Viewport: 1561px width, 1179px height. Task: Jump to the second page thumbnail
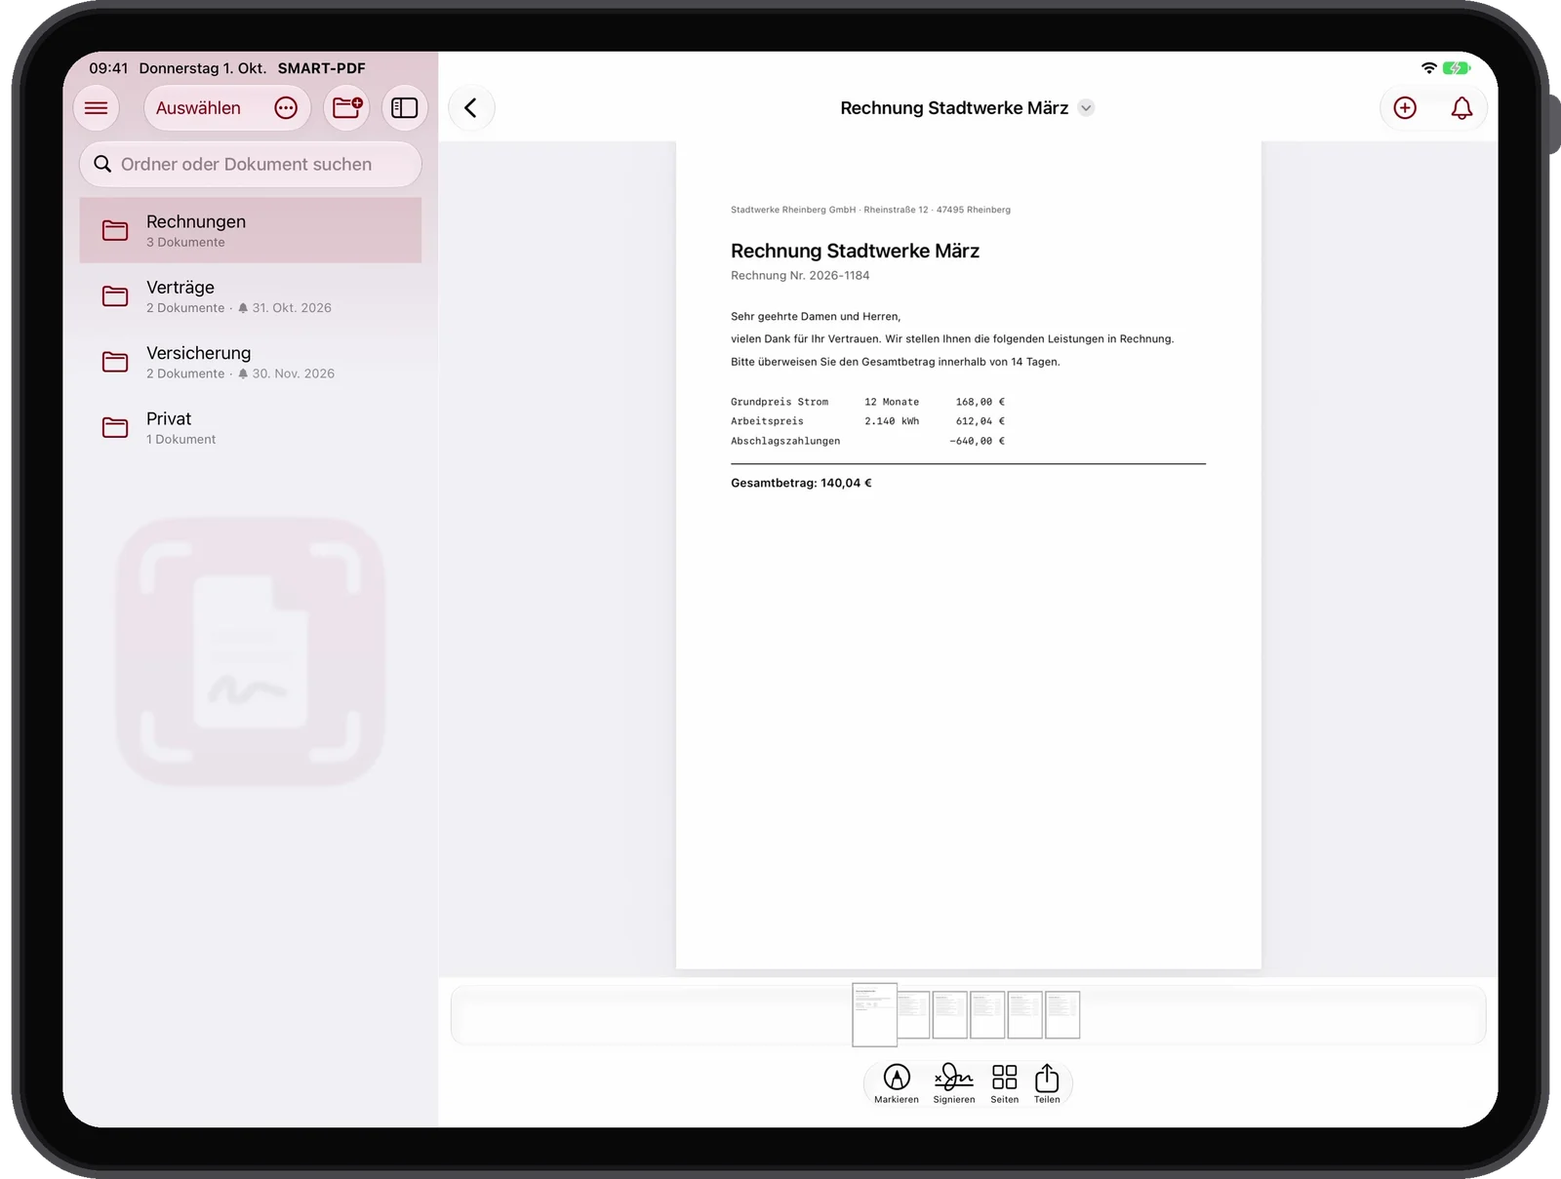[914, 1015]
